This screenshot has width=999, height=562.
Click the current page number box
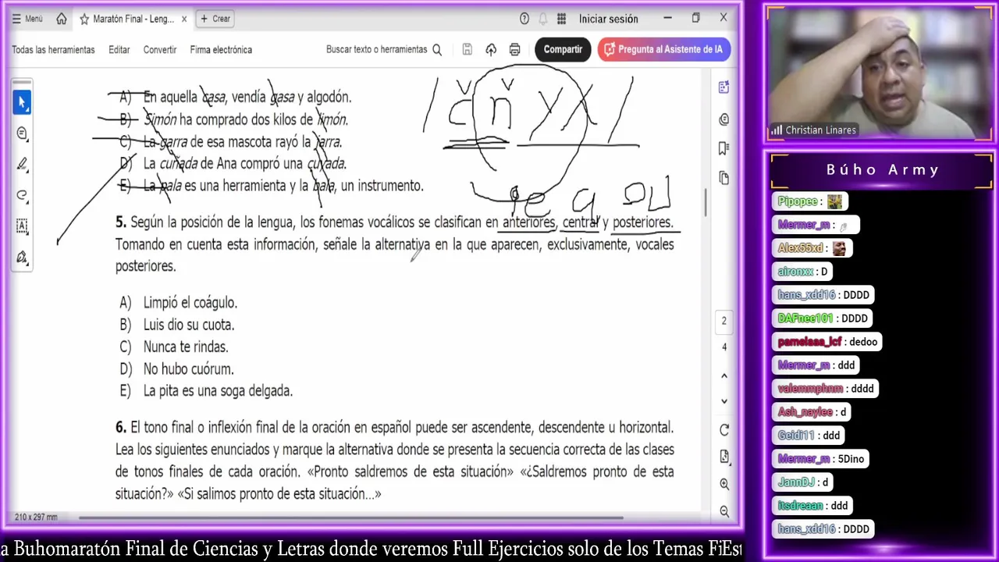click(x=723, y=321)
